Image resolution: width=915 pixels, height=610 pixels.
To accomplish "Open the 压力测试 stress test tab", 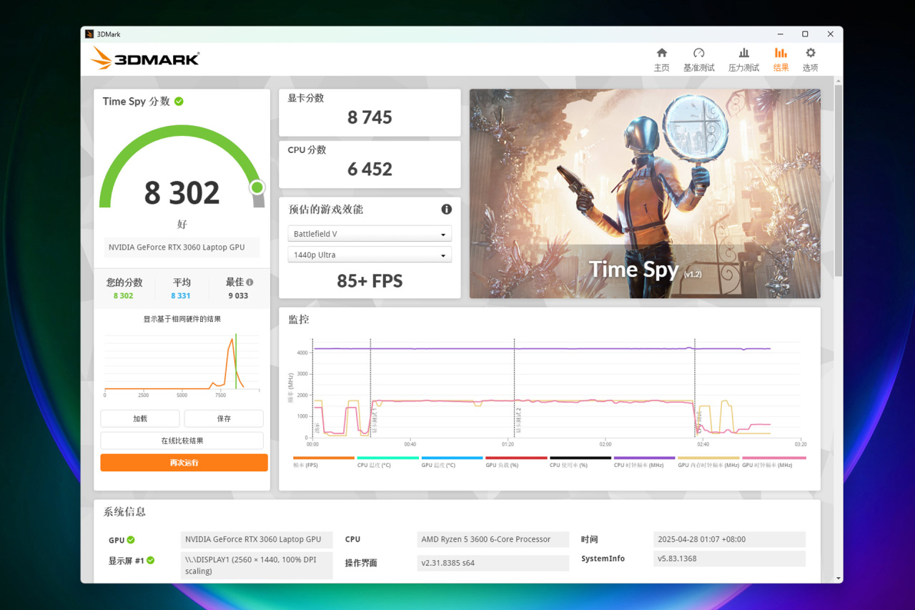I will tap(743, 59).
